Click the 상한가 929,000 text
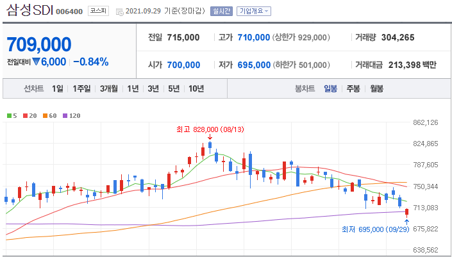 click(x=301, y=37)
